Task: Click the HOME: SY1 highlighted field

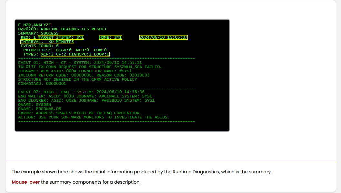Action: point(110,37)
